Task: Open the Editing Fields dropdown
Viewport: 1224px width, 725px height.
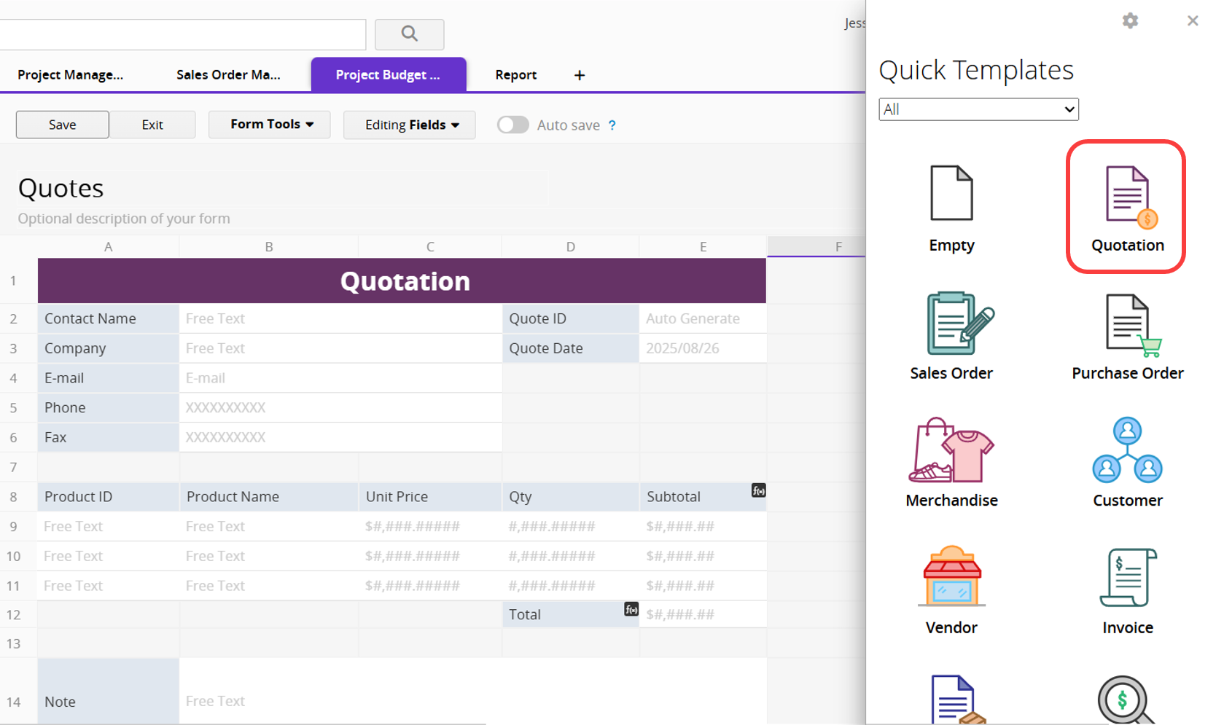Action: [x=410, y=125]
